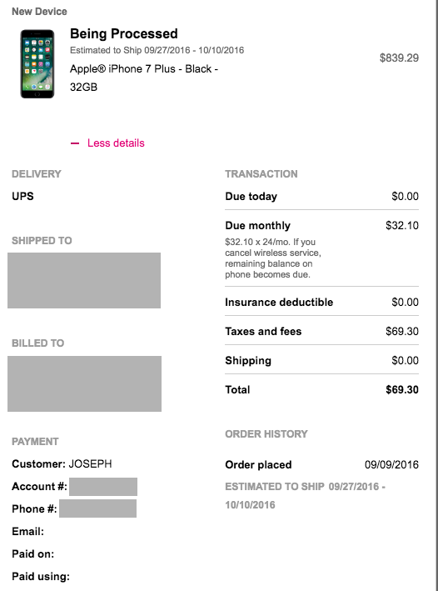Select the Insurance deductible row
Screen dimensions: 438x591
(321, 303)
